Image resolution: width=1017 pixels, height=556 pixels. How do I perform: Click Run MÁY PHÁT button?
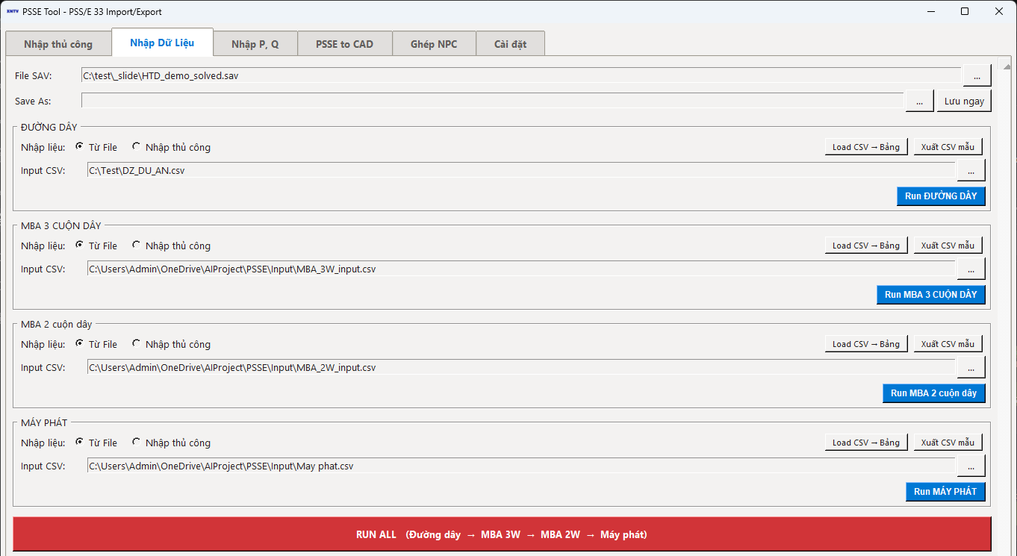(945, 492)
